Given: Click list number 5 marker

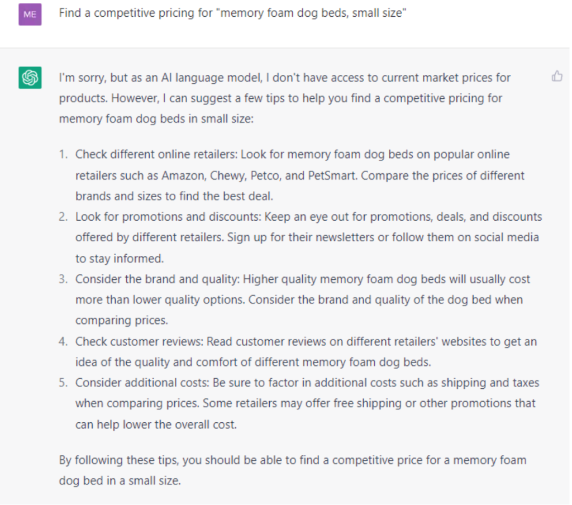Looking at the screenshot, I should pyautogui.click(x=64, y=383).
